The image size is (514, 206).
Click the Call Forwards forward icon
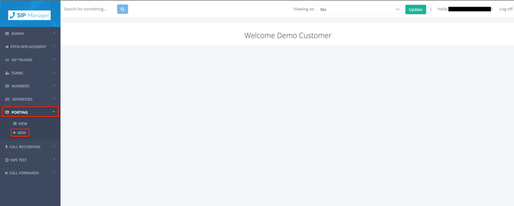pyautogui.click(x=7, y=173)
